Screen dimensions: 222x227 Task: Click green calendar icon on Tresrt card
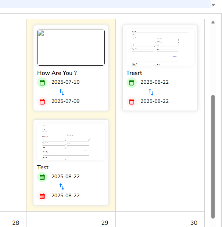[x=132, y=83]
